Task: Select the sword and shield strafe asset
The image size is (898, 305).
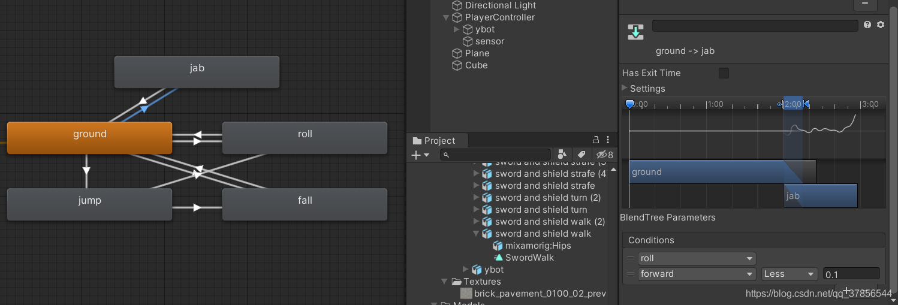Action: [545, 186]
